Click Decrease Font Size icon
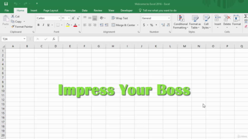248x139 pixels. [x=78, y=18]
